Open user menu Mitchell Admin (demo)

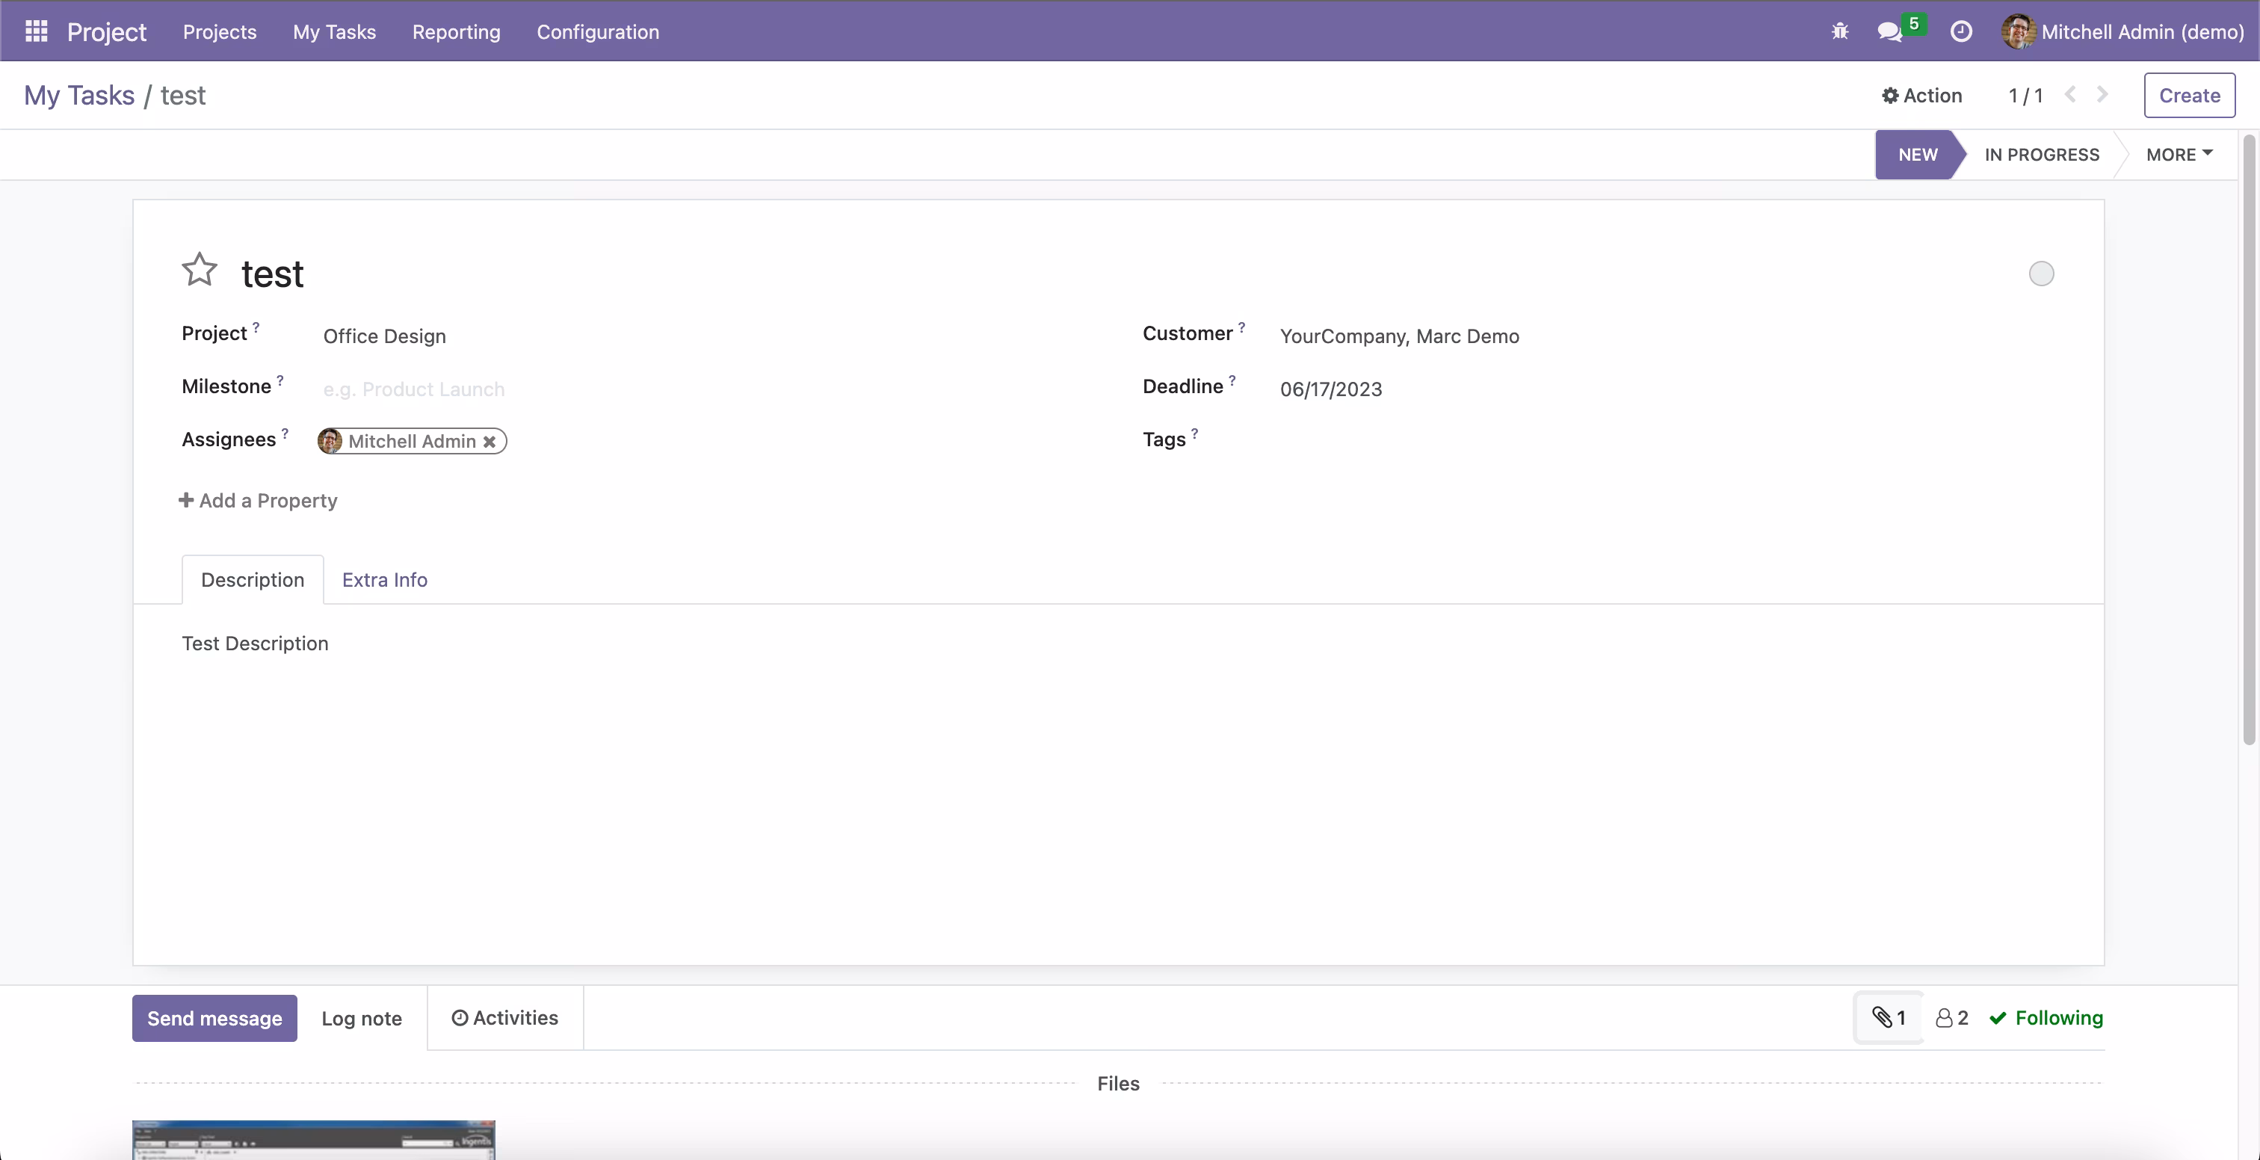(x=2123, y=31)
